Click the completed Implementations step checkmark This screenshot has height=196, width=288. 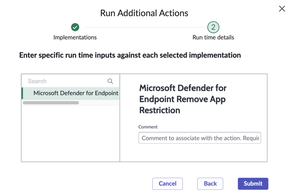[x=75, y=27]
